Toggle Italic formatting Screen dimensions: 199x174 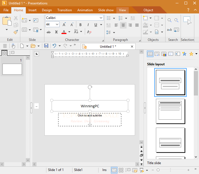point(88,25)
